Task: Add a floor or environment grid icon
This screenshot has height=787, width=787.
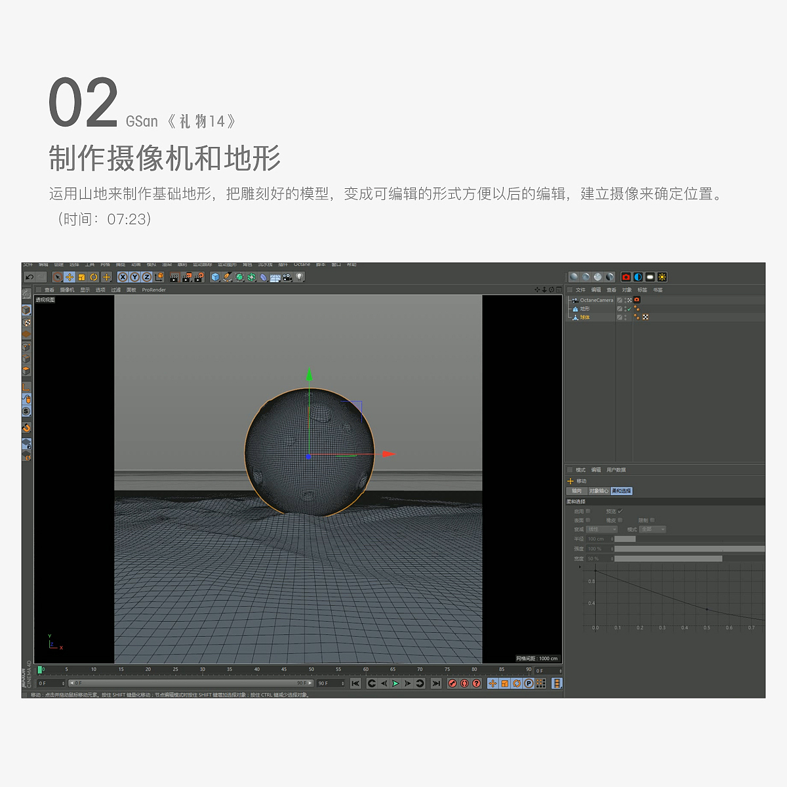Action: (x=275, y=277)
